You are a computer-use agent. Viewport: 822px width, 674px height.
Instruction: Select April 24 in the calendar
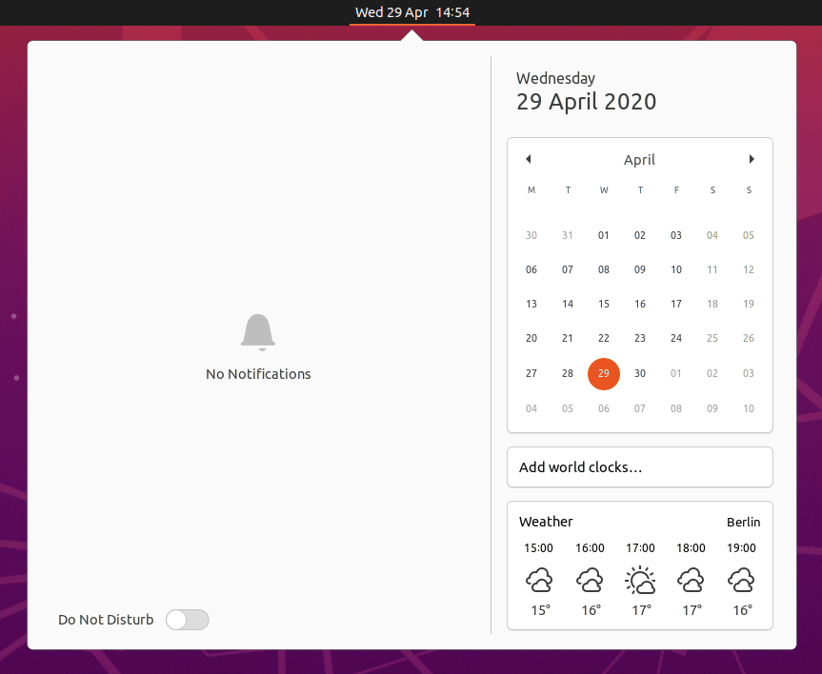tap(676, 338)
